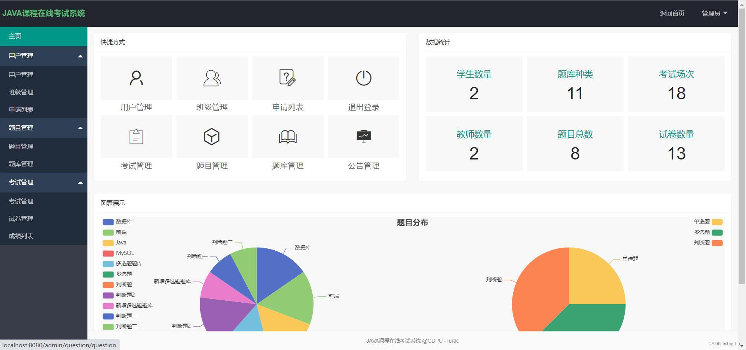The height and width of the screenshot is (350, 746).
Task: Select 成绩列表 in the sidebar
Action: (x=44, y=236)
